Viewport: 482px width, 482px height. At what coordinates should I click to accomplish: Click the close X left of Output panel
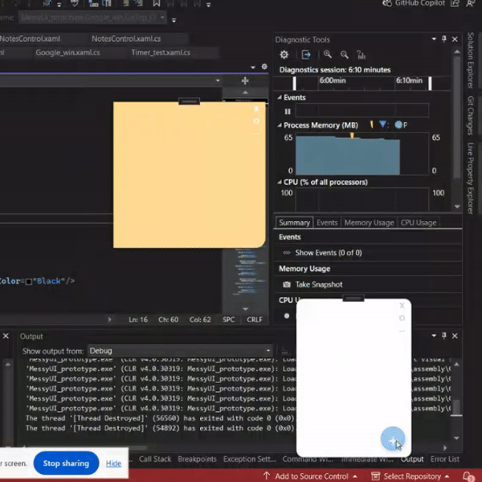6,336
